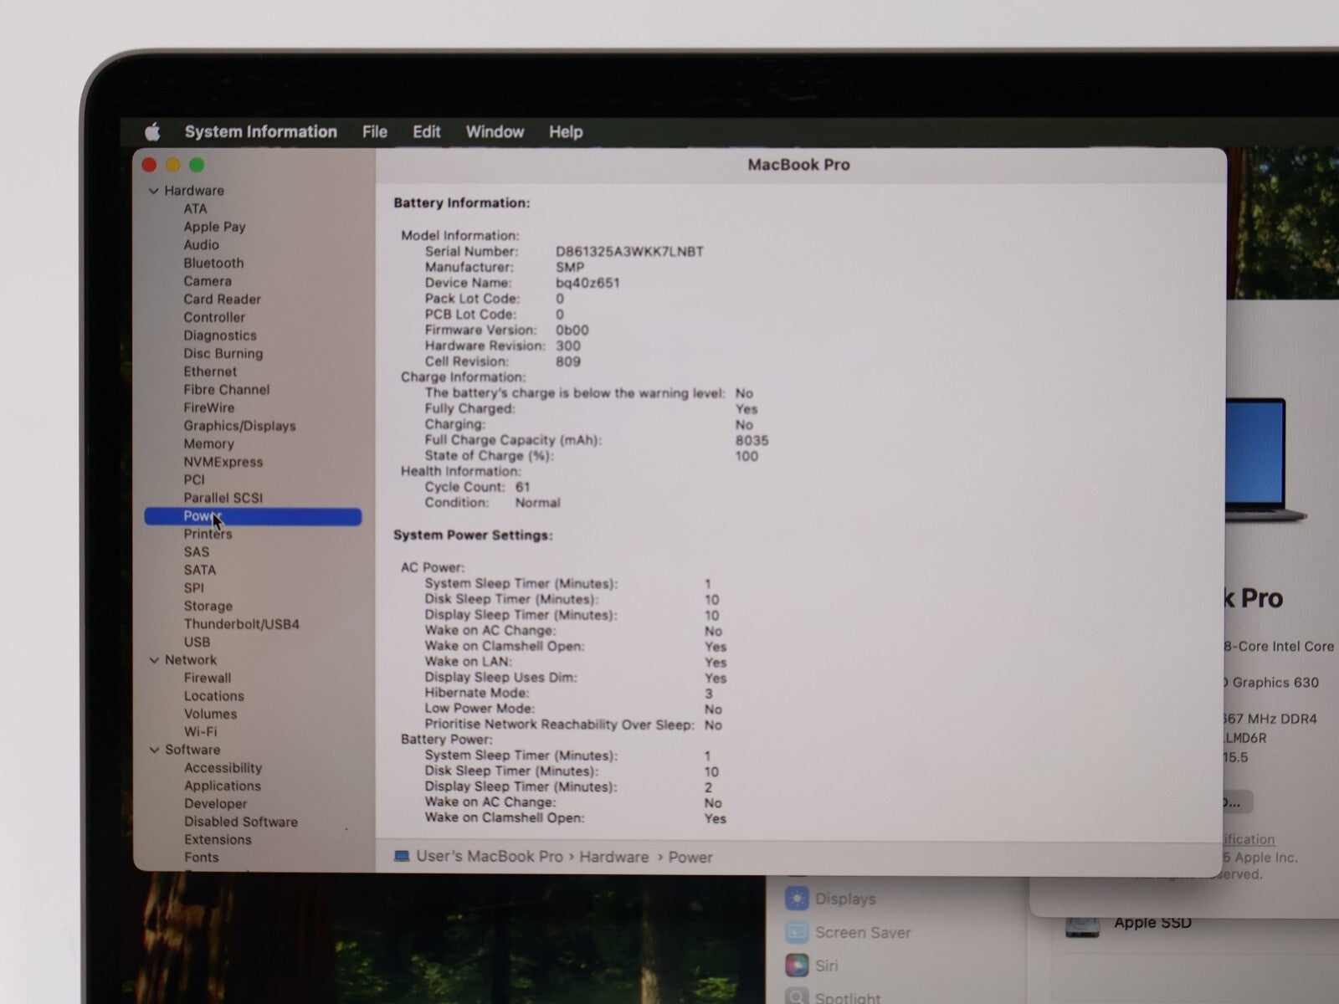Select SPI in the sidebar
Screen dimensions: 1339x1004
[x=193, y=587]
